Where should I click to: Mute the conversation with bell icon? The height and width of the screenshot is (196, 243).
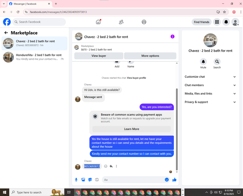tap(203, 62)
